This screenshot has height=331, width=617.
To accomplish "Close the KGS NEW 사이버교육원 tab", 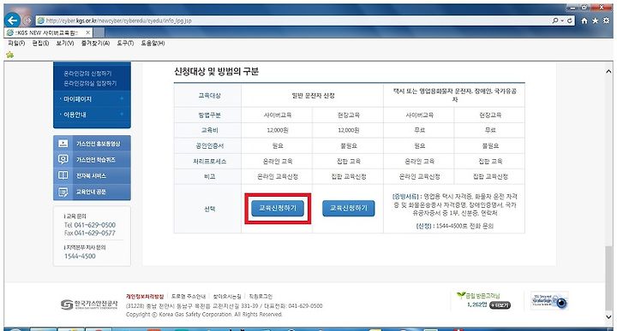I will click(x=87, y=33).
